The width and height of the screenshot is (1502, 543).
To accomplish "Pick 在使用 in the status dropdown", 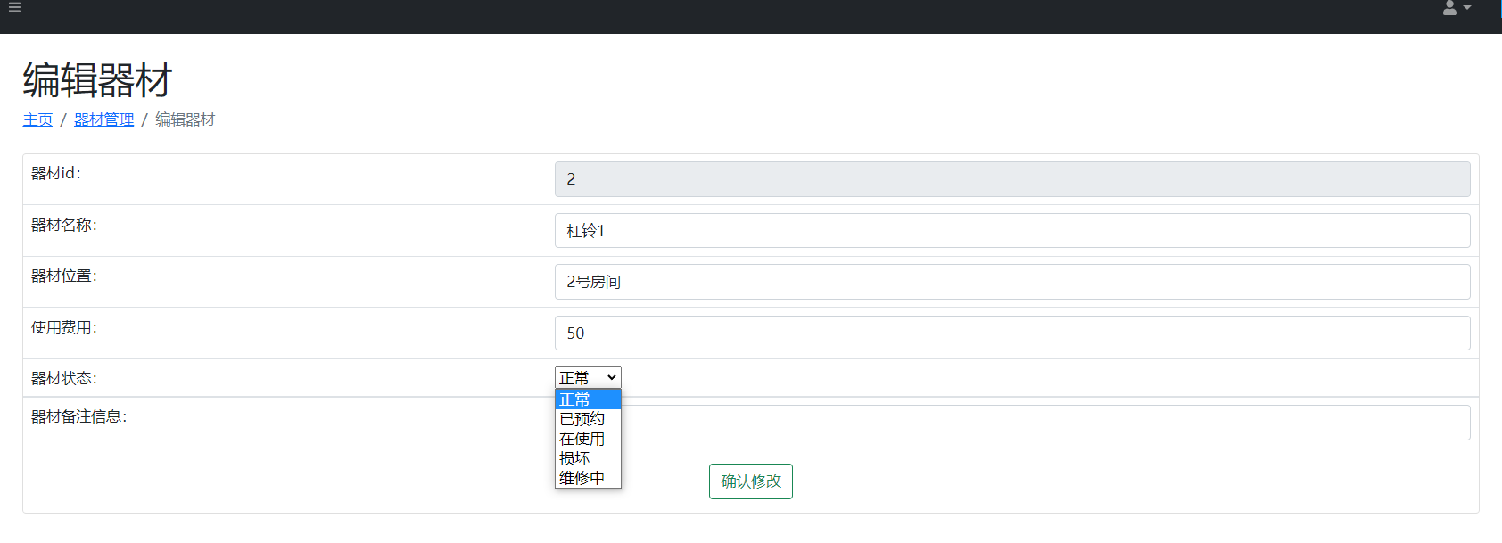I will tap(587, 439).
